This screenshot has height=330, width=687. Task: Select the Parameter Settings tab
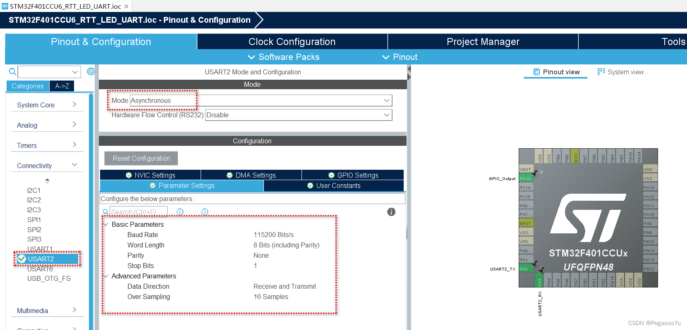[182, 185]
